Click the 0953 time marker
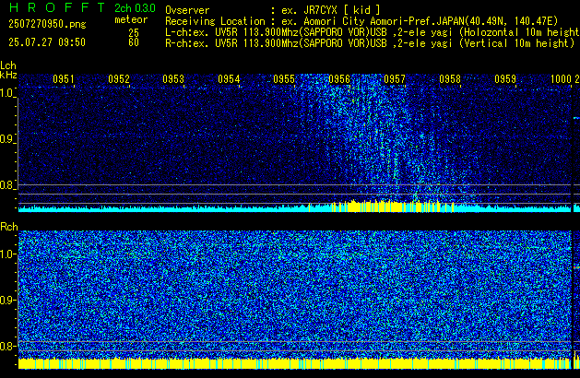 pos(173,79)
